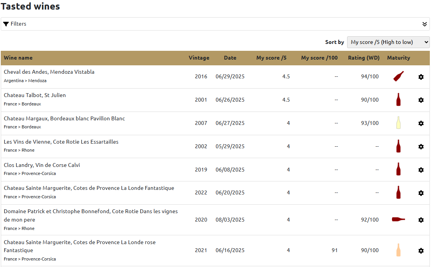Sort by My score /5 column header
431x267 pixels.
(x=271, y=58)
